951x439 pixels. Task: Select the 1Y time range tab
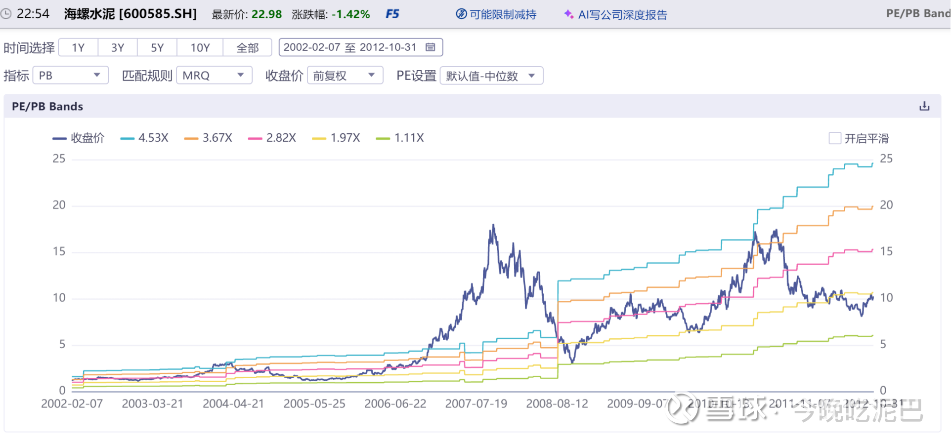[78, 48]
